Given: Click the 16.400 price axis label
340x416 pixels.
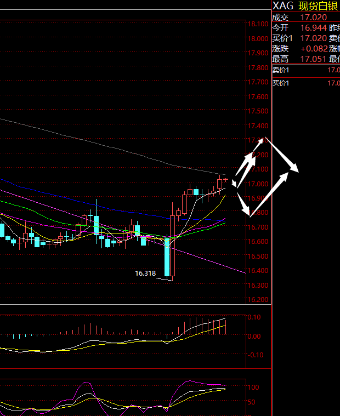Looking at the screenshot, I should (x=258, y=271).
